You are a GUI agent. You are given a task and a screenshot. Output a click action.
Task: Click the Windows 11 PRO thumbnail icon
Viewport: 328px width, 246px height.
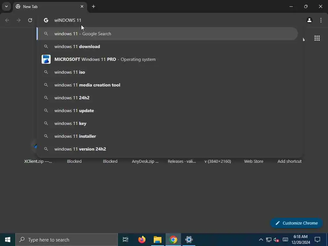pos(46,59)
